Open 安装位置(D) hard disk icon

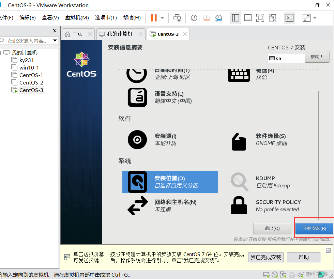pos(137,182)
